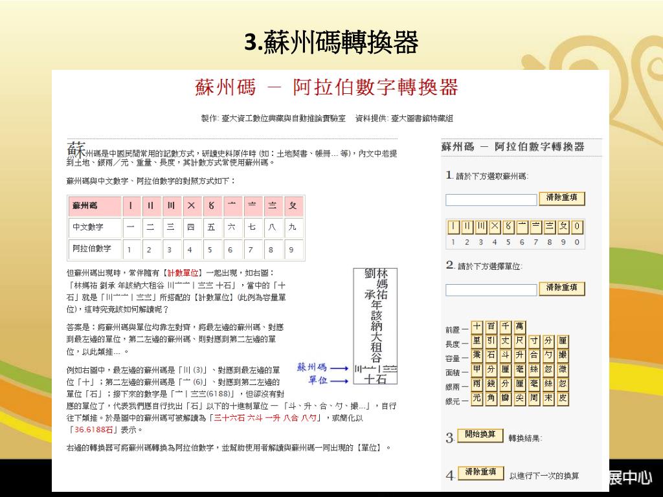The height and width of the screenshot is (497, 663).
Task: Click the 0 numeral button
Action: (x=577, y=227)
